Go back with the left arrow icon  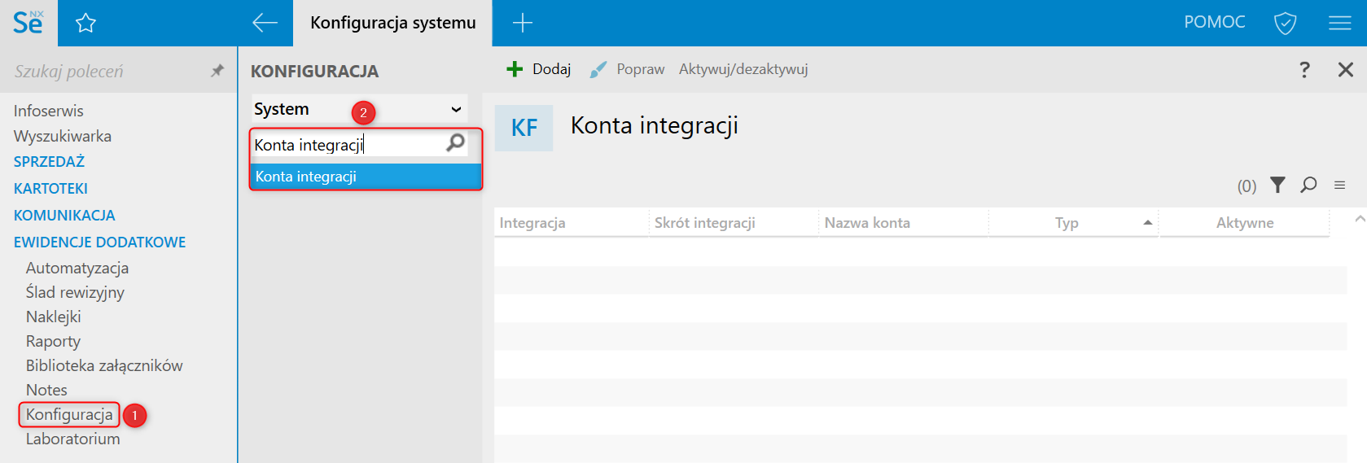pyautogui.click(x=265, y=23)
